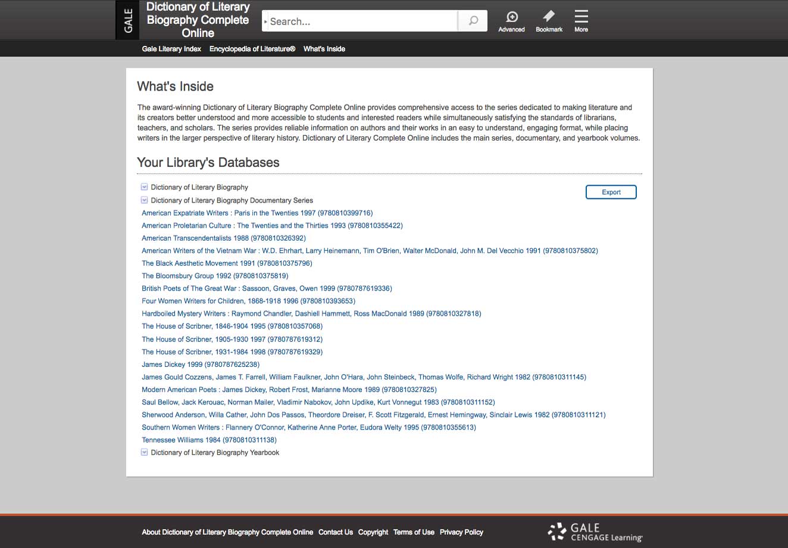Open Southern Women Writers title
Viewport: 788px width, 548px height.
pyautogui.click(x=309, y=427)
